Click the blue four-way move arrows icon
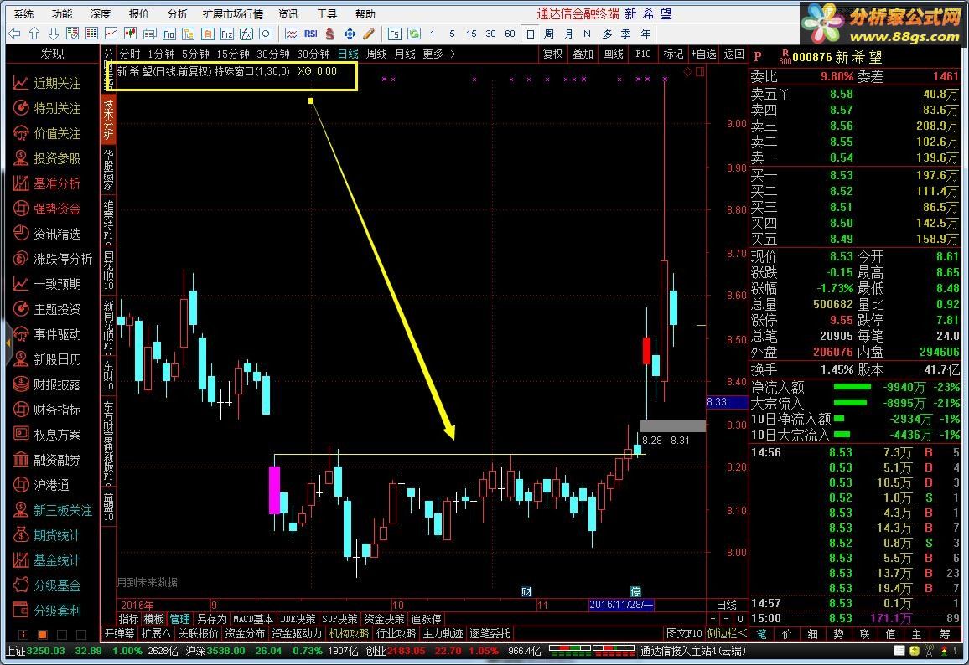 pyautogui.click(x=350, y=34)
